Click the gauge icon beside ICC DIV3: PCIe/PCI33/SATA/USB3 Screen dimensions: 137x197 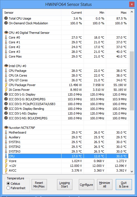pyautogui.click(x=6, y=104)
